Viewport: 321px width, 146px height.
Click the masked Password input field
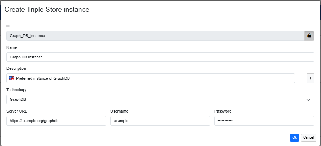point(264,121)
